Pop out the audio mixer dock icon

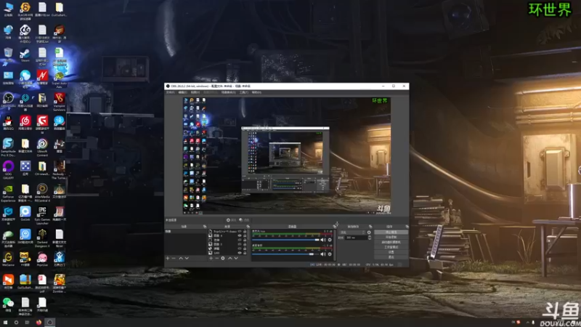pos(334,227)
